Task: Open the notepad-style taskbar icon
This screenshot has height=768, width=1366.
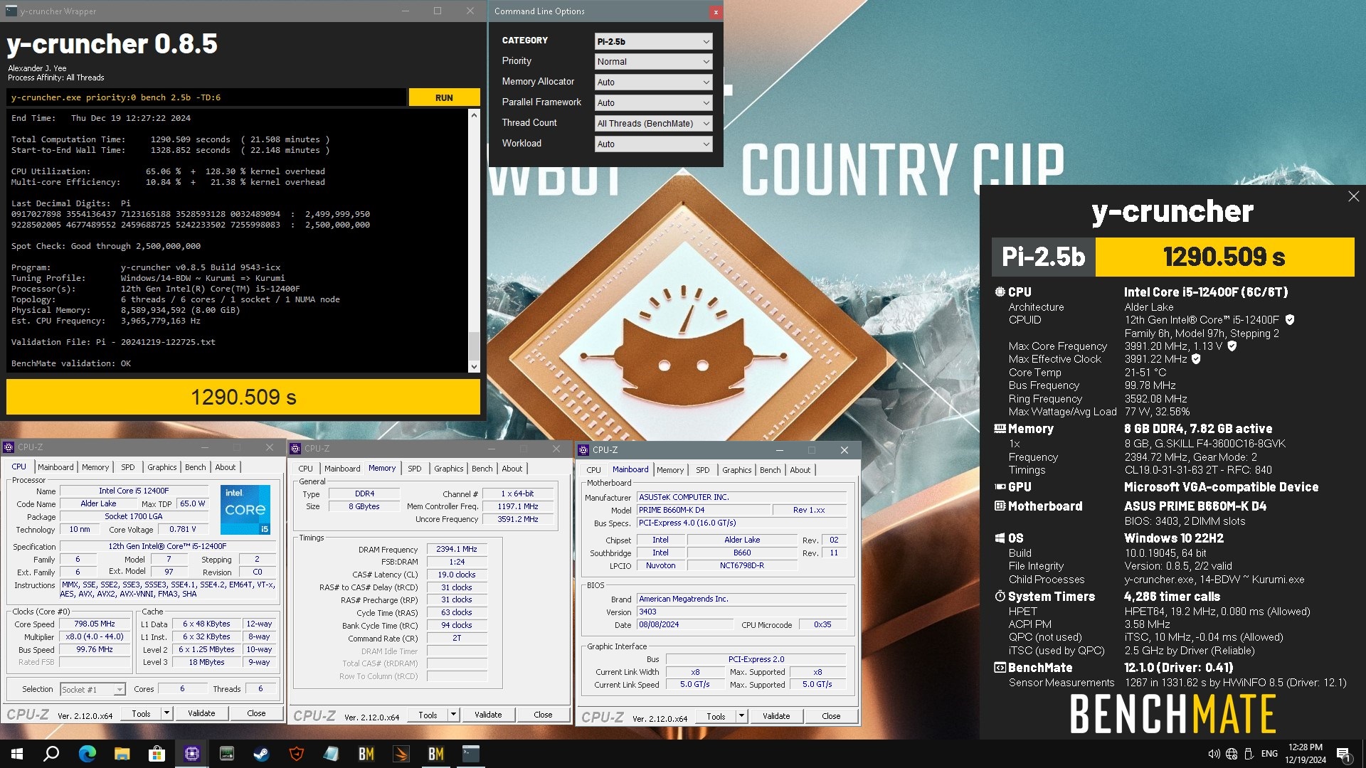Action: (331, 754)
